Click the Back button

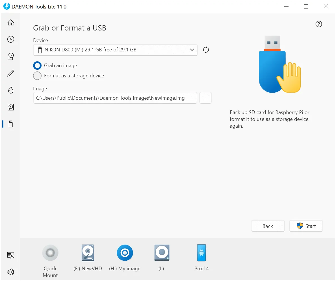pyautogui.click(x=268, y=226)
